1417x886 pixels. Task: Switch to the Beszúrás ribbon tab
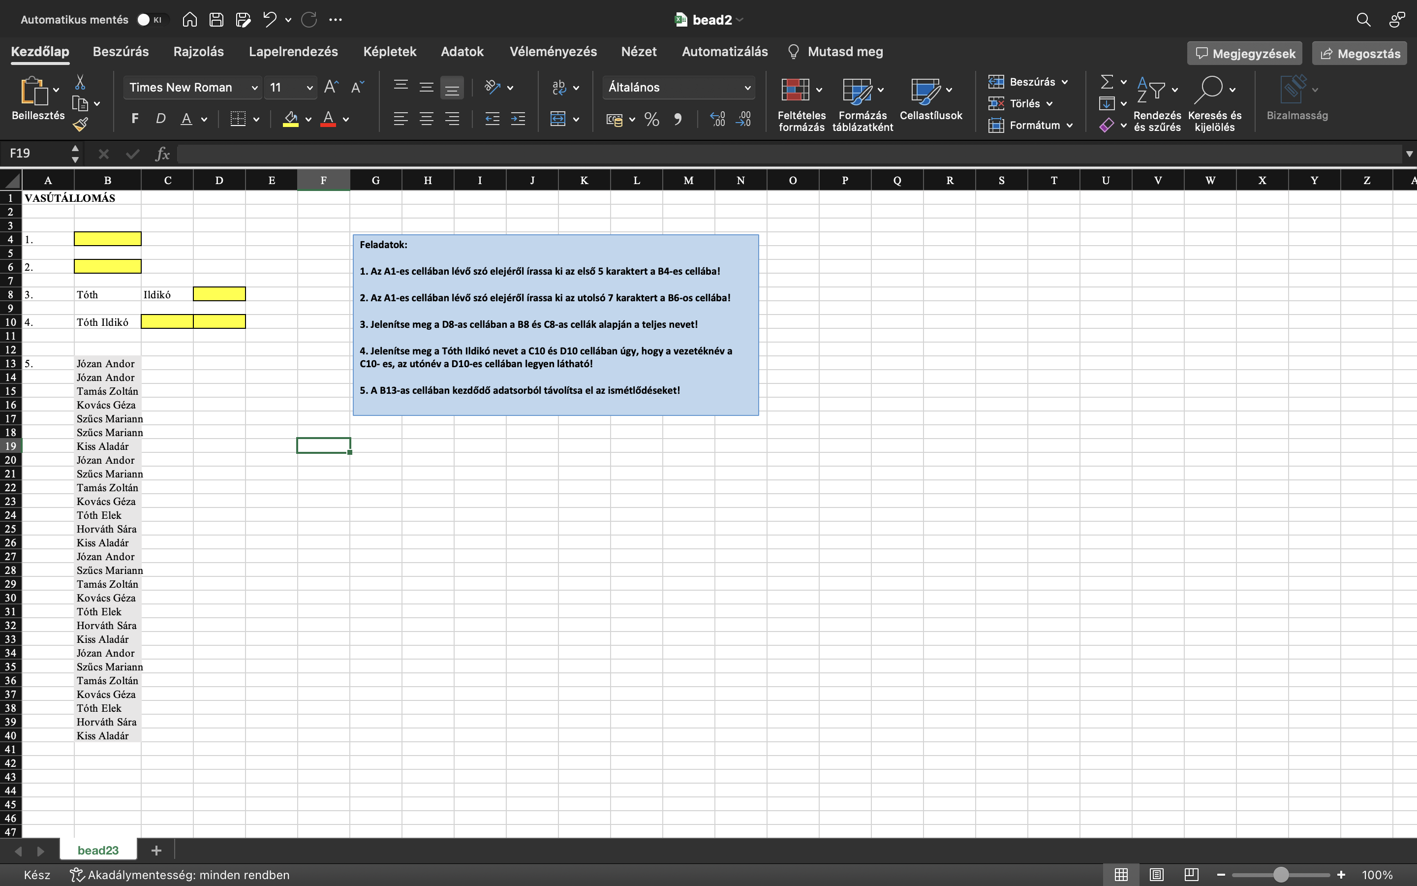pos(121,52)
